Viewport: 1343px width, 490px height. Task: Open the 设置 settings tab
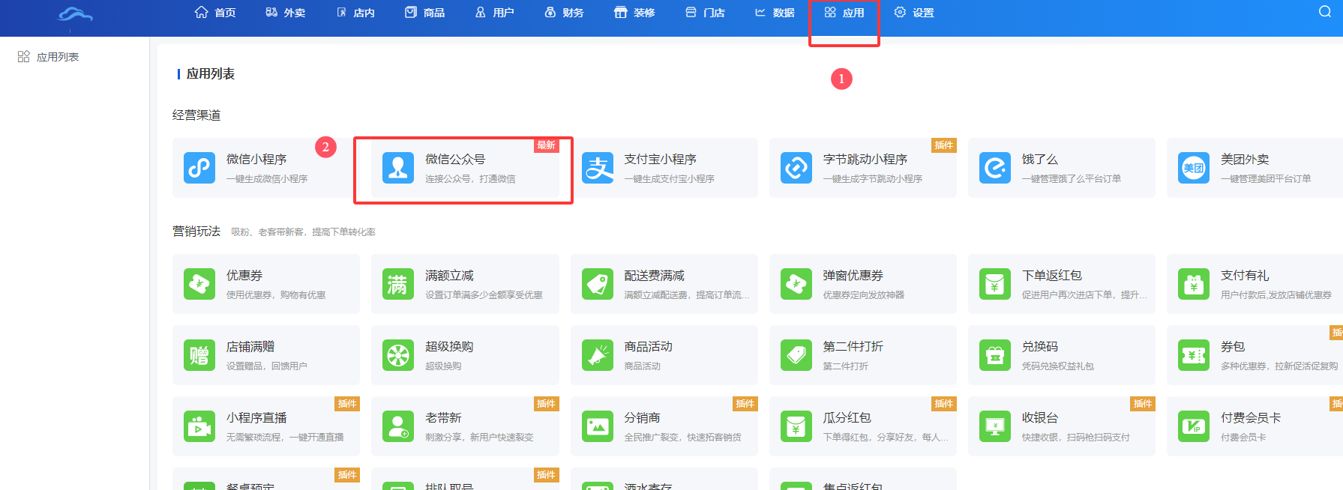(914, 13)
